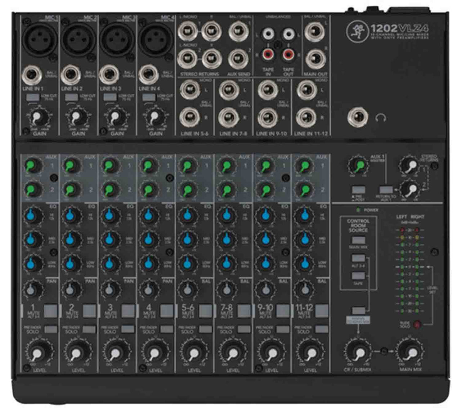Mute channel 4 with its MUTE button
The width and height of the screenshot is (461, 417).
167,311
